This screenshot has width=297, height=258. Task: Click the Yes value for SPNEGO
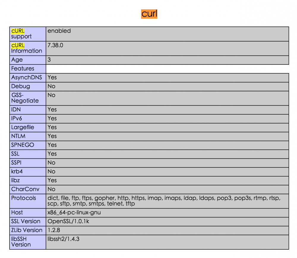tap(52, 145)
